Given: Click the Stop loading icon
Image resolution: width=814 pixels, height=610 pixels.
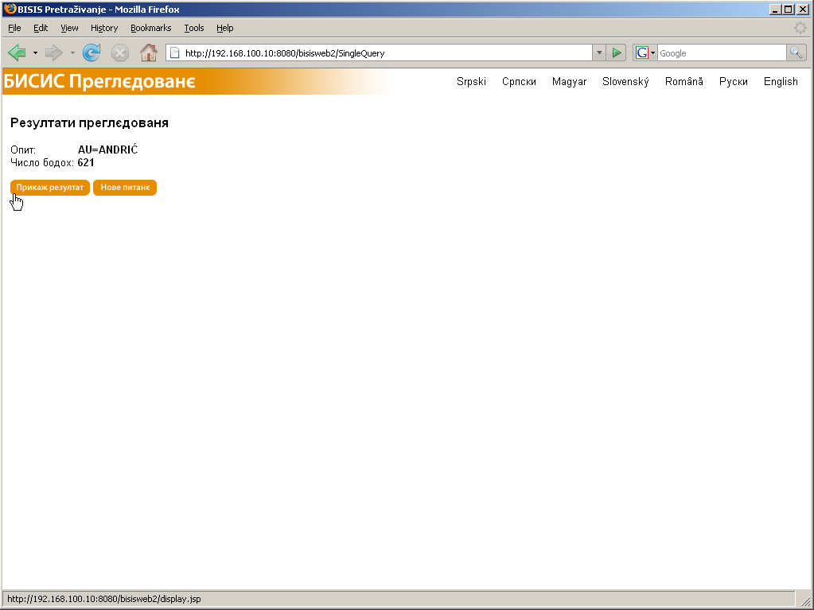Looking at the screenshot, I should tap(120, 53).
